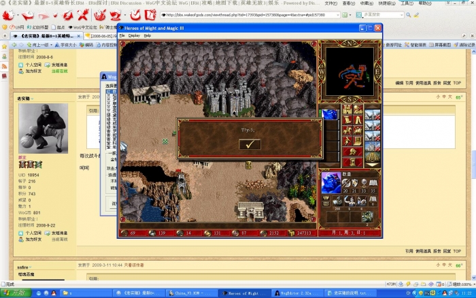Image resolution: width=476 pixels, height=298 pixels.
Task: Click 向上一级 toolbar button
Action: [37, 45]
